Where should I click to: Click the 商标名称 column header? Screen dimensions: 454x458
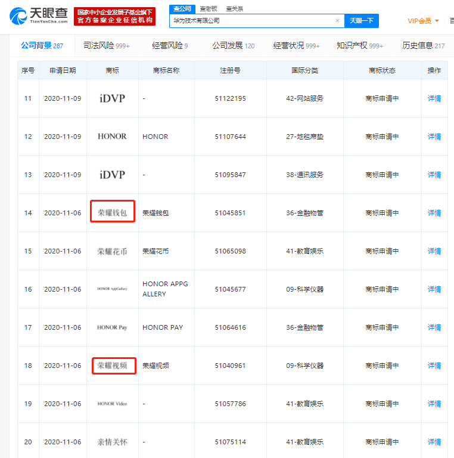pos(166,70)
